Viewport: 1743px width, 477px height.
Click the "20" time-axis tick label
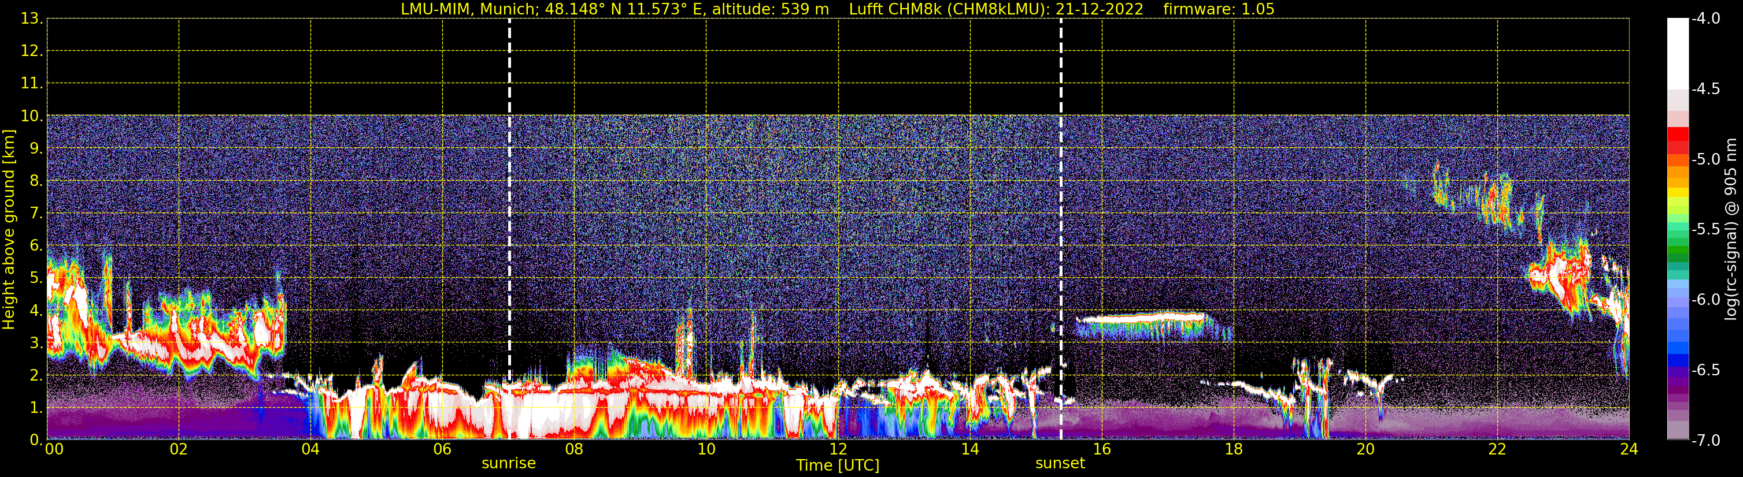click(1365, 449)
